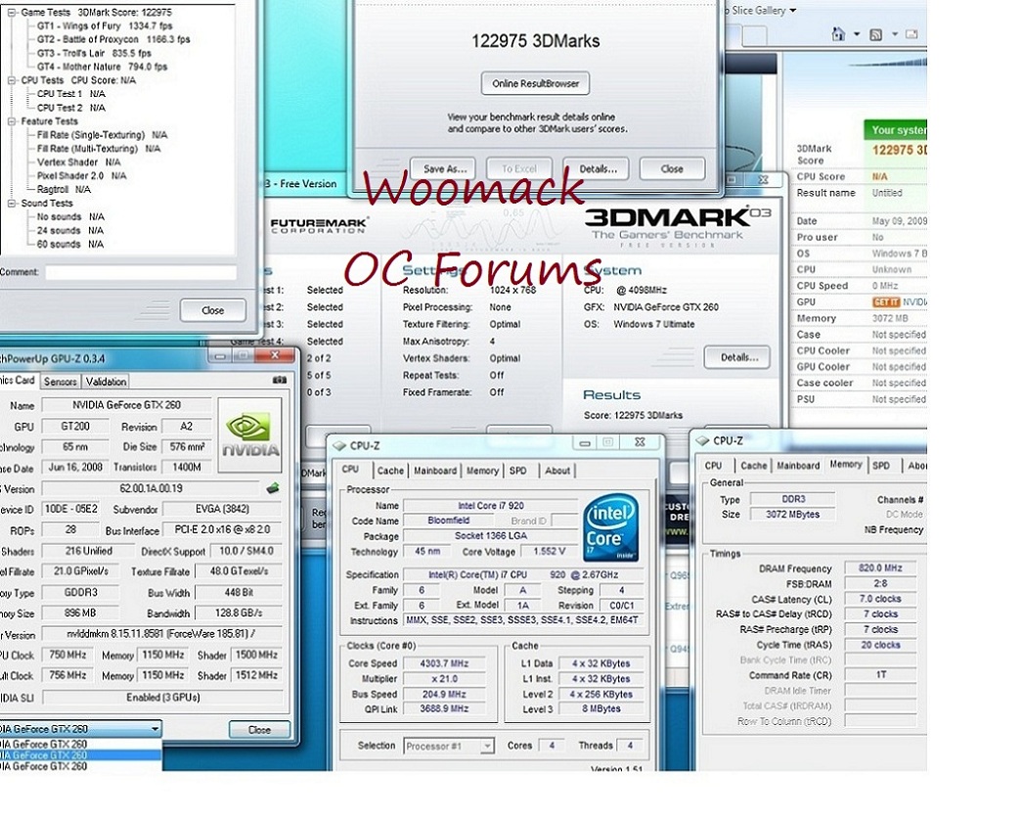1024x821 pixels.
Task: Select the GT4 - Mother Nature row
Action: (x=102, y=67)
